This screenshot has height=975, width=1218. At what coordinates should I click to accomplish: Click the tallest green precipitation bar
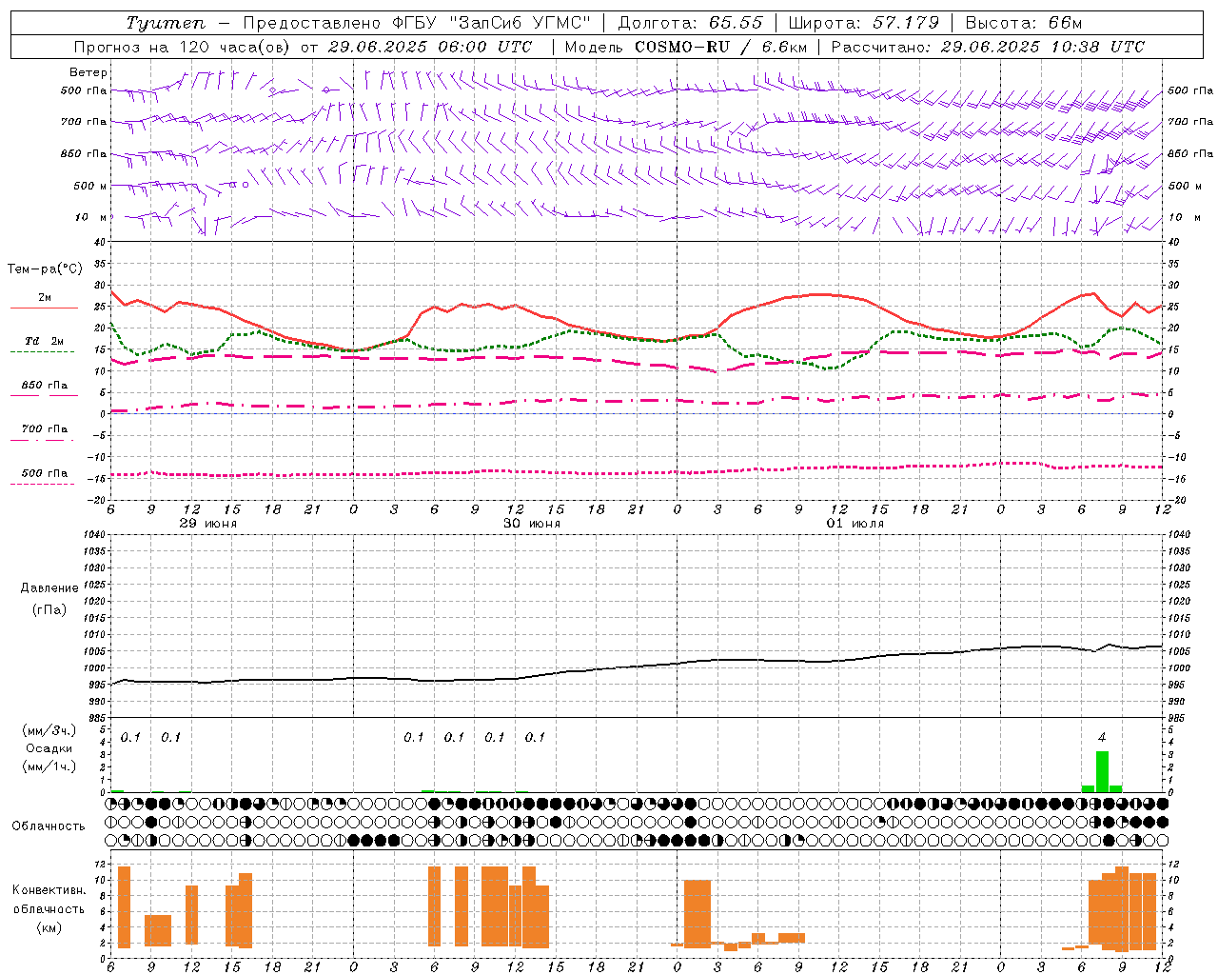(x=1102, y=772)
